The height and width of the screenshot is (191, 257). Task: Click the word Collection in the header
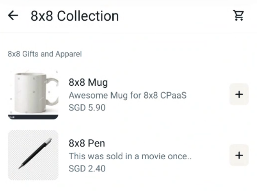(x=88, y=16)
